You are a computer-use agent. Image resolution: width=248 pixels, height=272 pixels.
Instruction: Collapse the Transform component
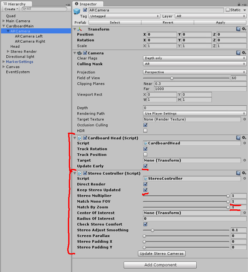click(x=75, y=29)
